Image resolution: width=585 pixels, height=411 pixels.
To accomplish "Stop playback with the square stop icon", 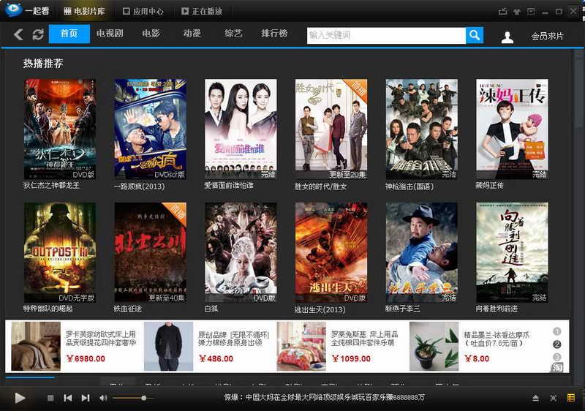I will tap(50, 398).
